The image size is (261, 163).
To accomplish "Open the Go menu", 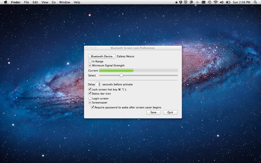I will (x=54, y=2).
